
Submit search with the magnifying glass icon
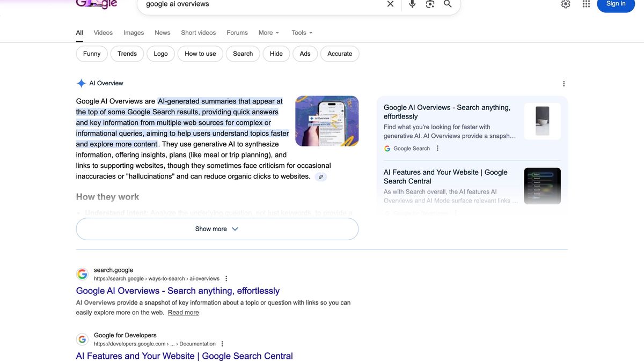[448, 4]
